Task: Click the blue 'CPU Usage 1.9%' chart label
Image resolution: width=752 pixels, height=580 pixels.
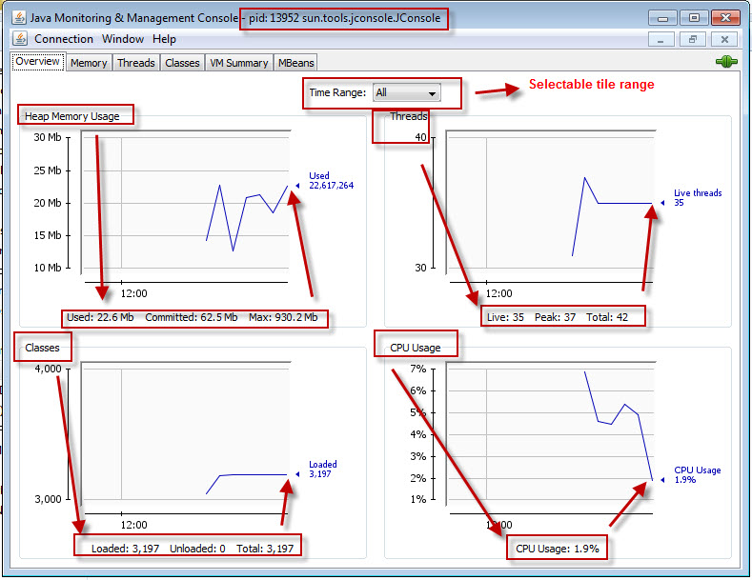Action: (x=698, y=475)
